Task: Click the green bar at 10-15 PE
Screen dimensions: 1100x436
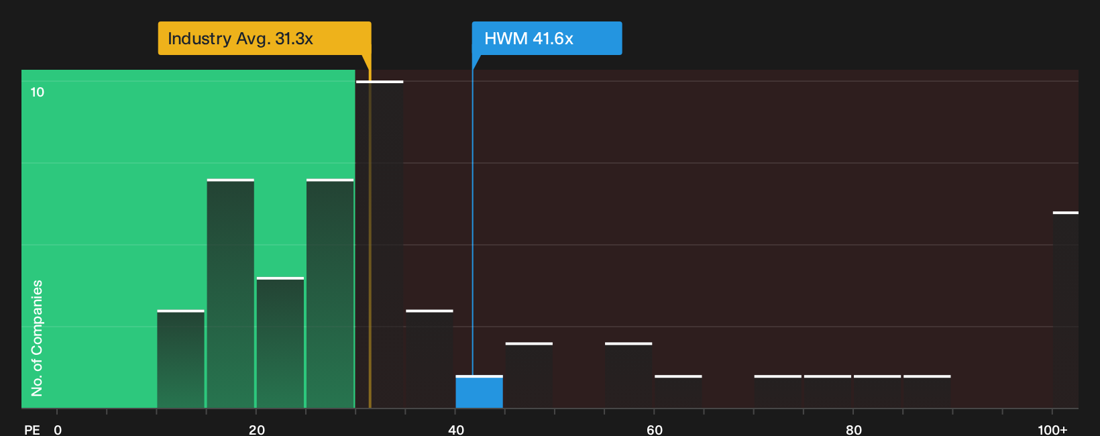Action: pyautogui.click(x=180, y=359)
